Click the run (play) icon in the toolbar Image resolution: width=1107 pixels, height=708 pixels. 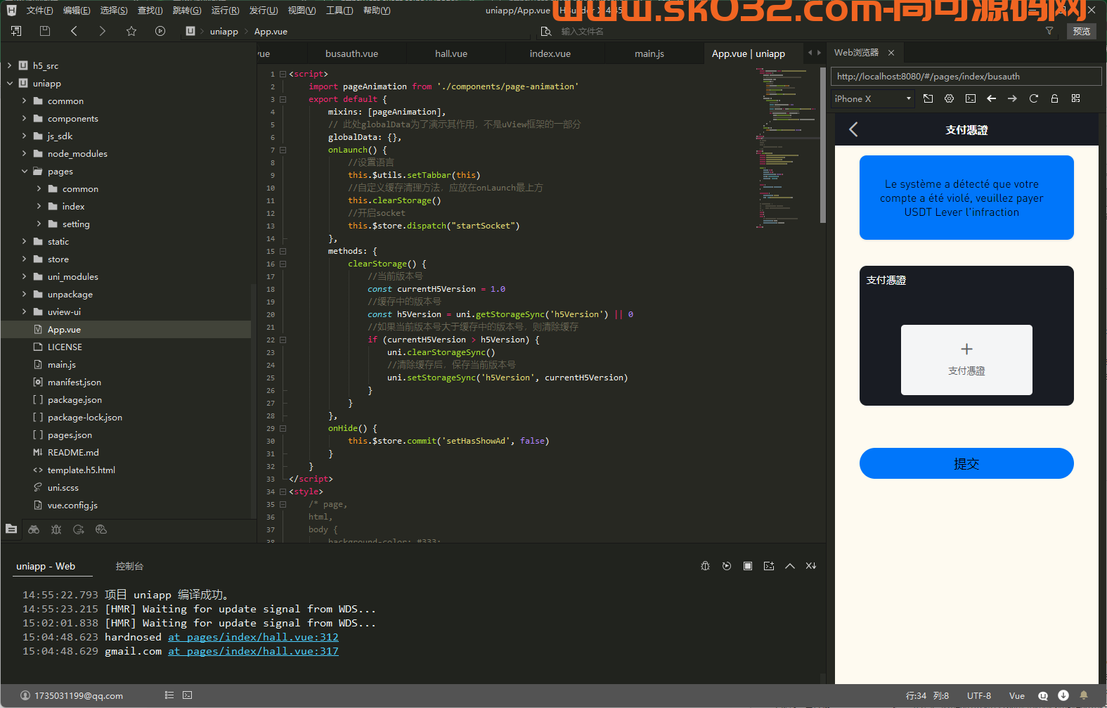point(160,31)
